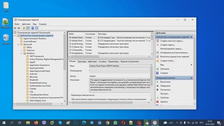
Task: Open the Вид menu in the menu bar
Action: click(x=35, y=24)
